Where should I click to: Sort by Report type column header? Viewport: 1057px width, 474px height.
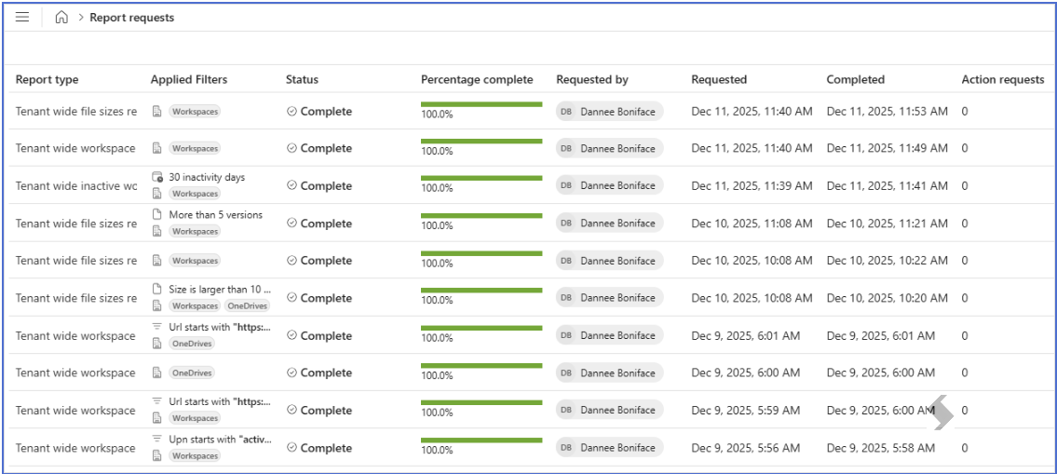point(47,79)
